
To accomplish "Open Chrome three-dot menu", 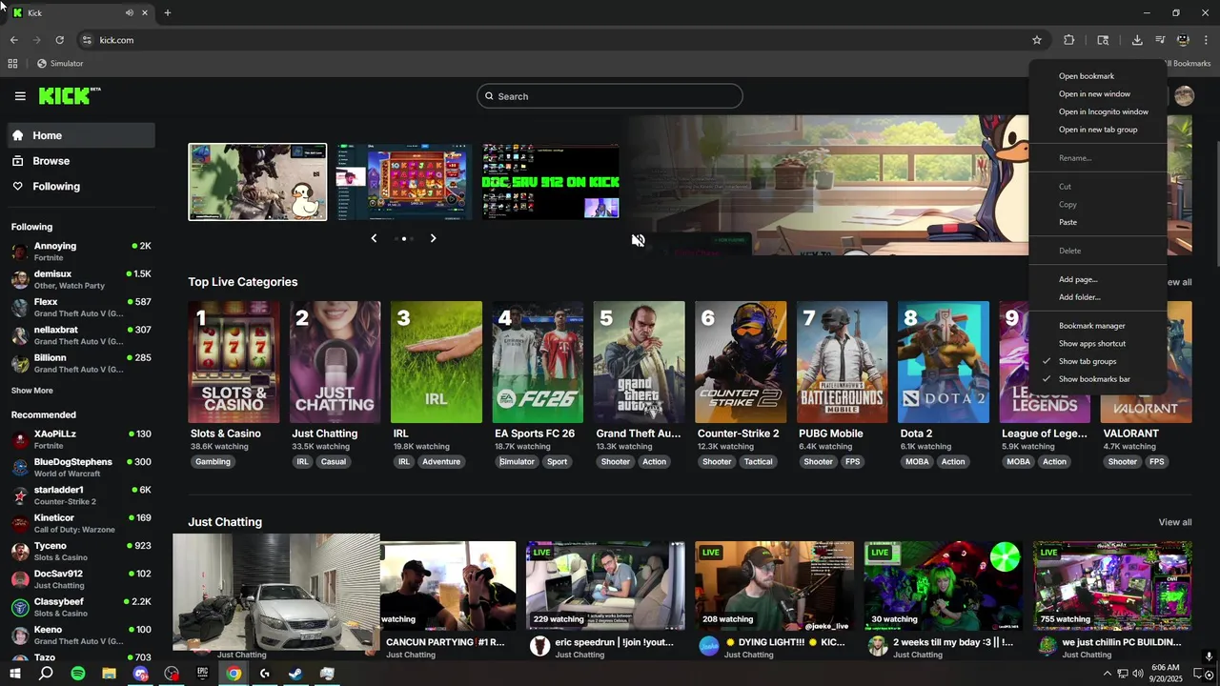I will [1206, 40].
